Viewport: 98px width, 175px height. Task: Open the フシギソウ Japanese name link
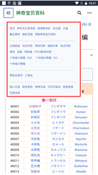point(58,112)
